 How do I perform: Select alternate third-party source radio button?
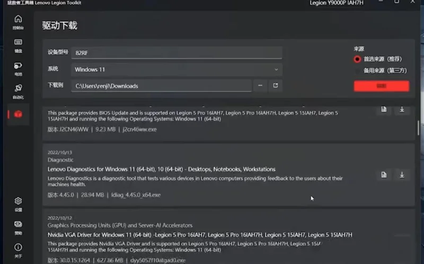357,71
